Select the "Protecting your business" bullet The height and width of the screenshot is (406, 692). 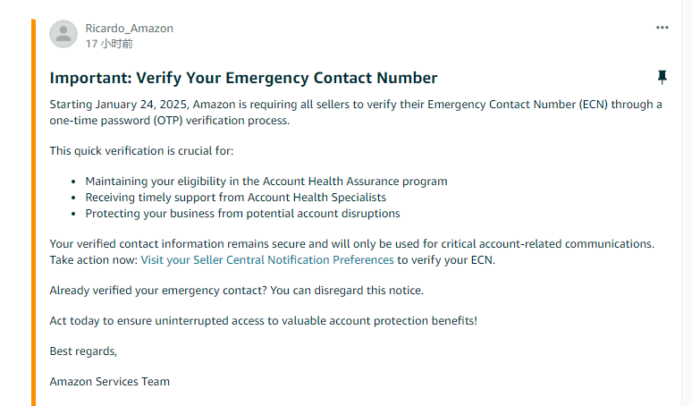tap(242, 213)
